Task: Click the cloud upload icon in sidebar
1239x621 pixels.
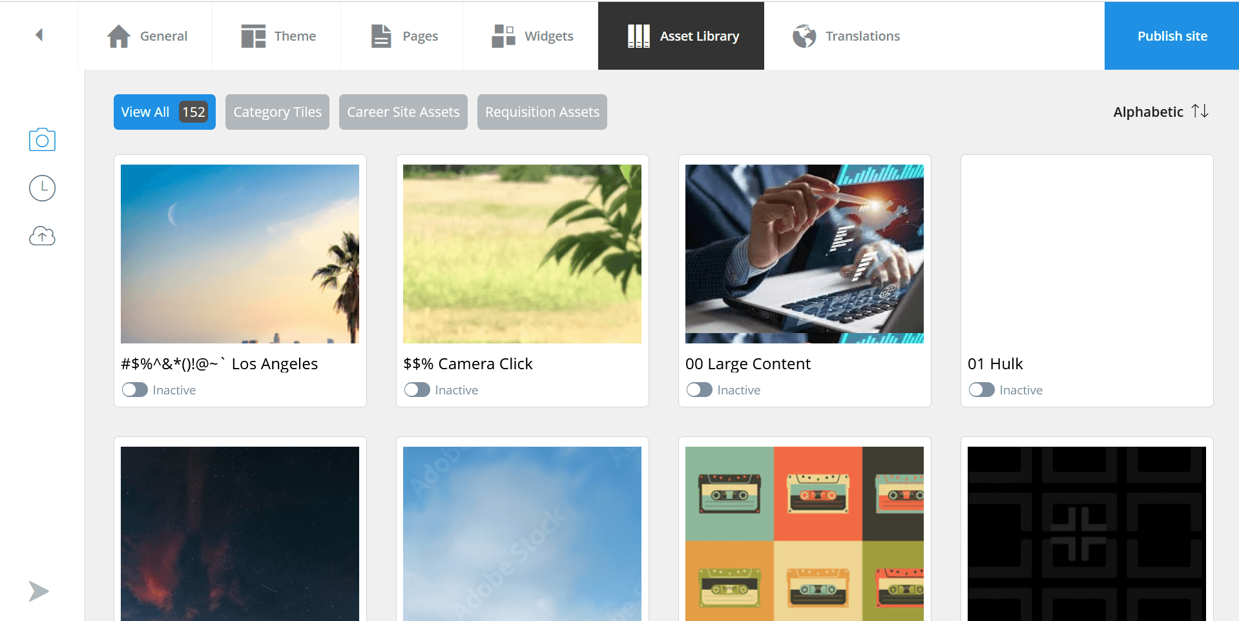Action: click(x=42, y=236)
